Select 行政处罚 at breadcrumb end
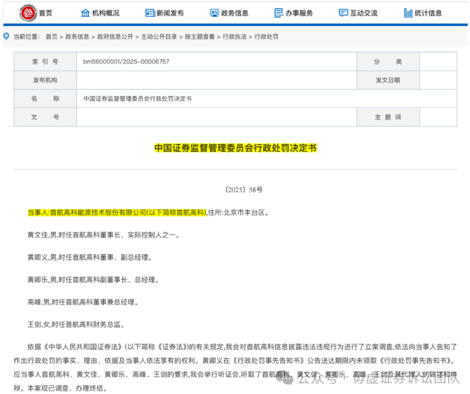470x394 pixels. click(x=266, y=36)
